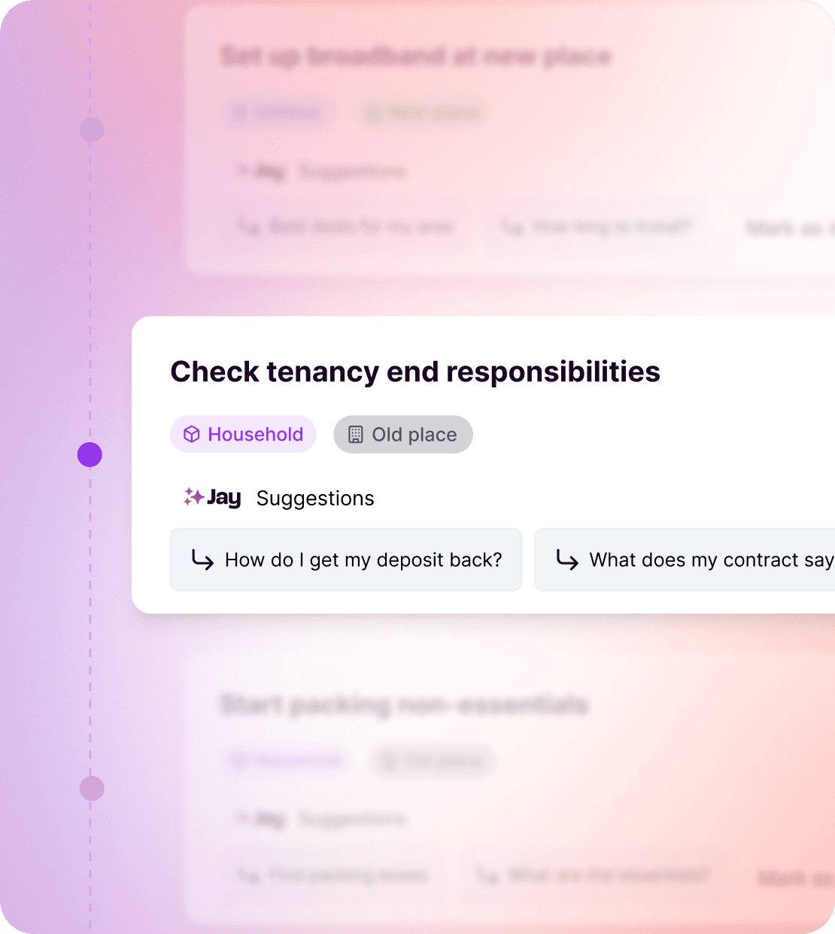The height and width of the screenshot is (934, 835).
Task: Choose "How do I get my deposit back?"
Action: (363, 560)
